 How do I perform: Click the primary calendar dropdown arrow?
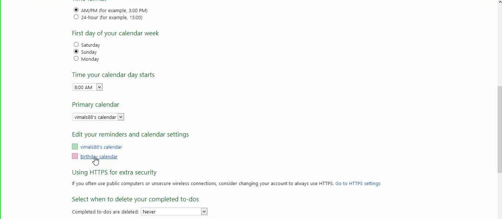(121, 117)
